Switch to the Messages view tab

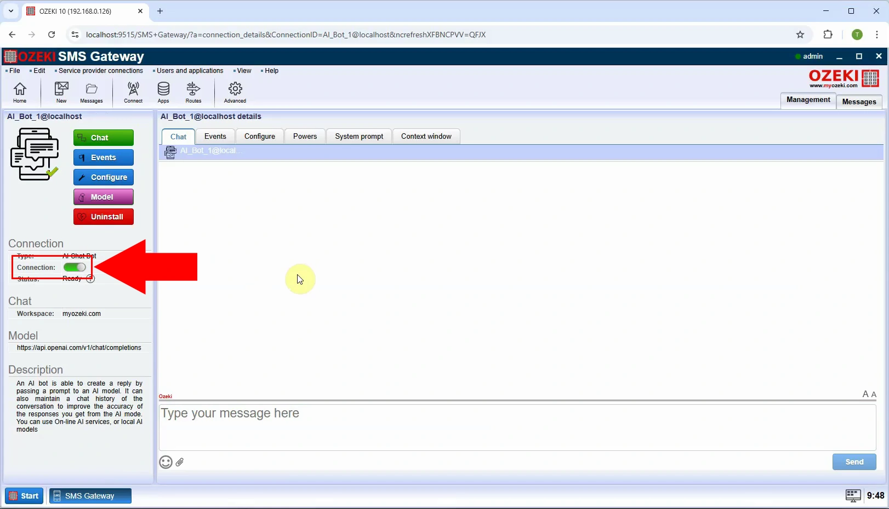point(859,101)
